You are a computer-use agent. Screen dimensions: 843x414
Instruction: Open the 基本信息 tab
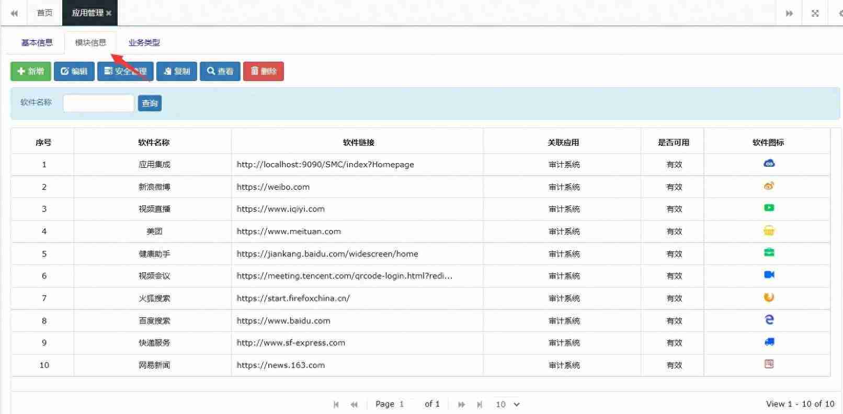37,43
